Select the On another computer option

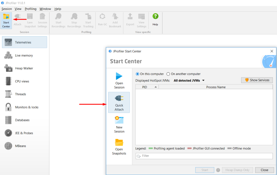pos(168,74)
